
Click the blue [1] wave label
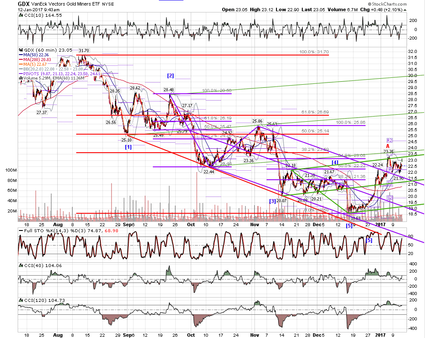[128, 147]
